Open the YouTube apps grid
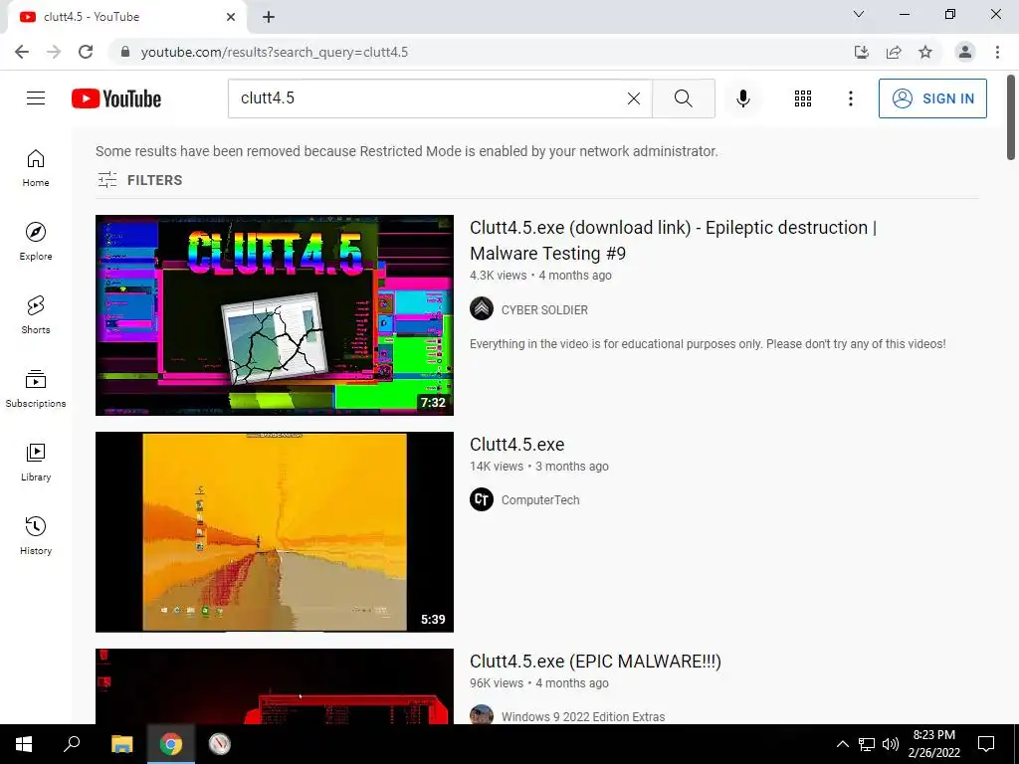Image resolution: width=1019 pixels, height=764 pixels. tap(803, 98)
